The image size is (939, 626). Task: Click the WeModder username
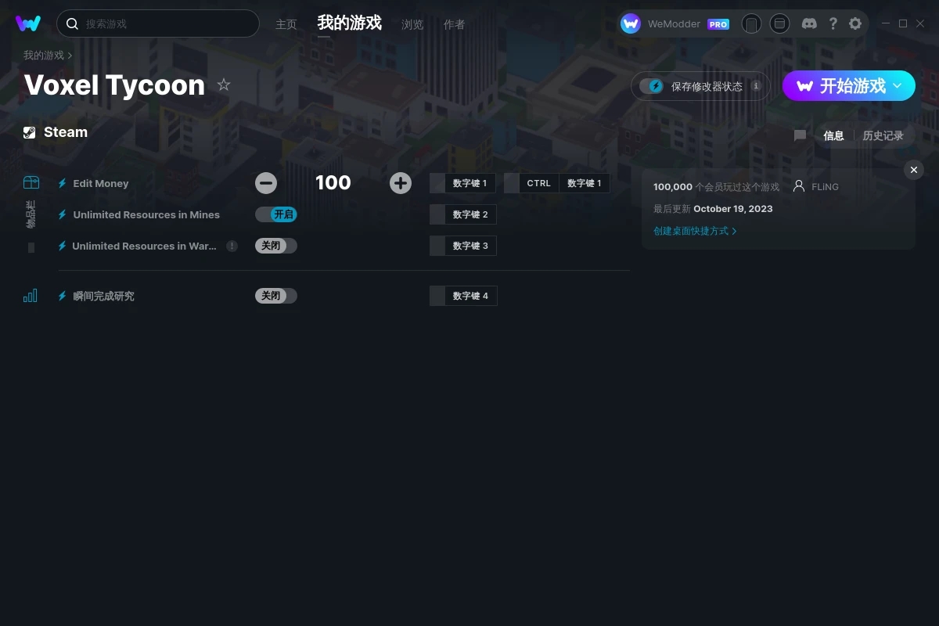tap(675, 24)
